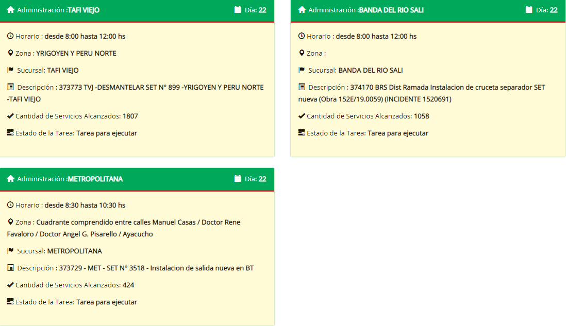Click the home icon in METROPOLITANA header

pos(10,179)
